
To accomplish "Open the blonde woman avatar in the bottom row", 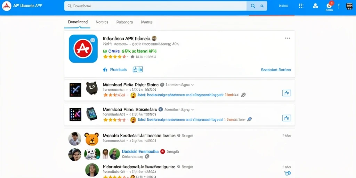I will click(x=92, y=170).
